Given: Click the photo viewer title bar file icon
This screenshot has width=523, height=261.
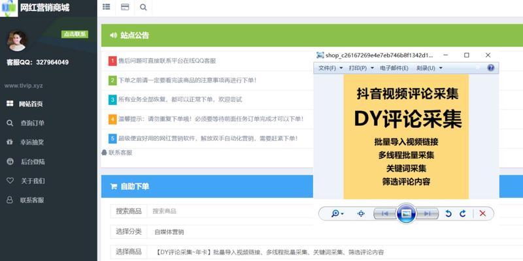Looking at the screenshot, I should pos(320,55).
